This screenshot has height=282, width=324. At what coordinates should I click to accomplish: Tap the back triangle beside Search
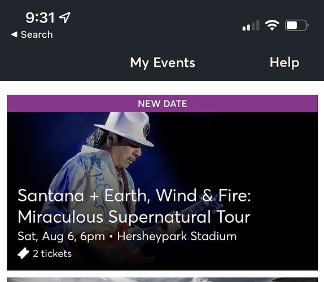[14, 34]
